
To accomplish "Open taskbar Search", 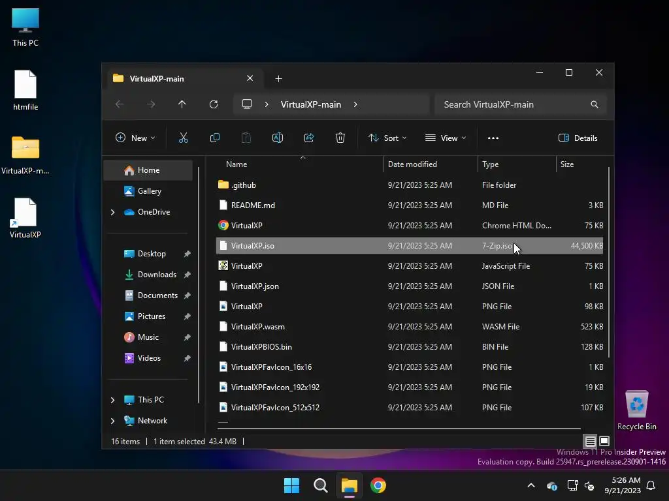I will (x=320, y=485).
